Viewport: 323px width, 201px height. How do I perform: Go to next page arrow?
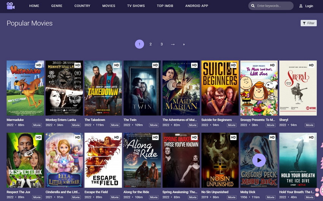(x=173, y=44)
